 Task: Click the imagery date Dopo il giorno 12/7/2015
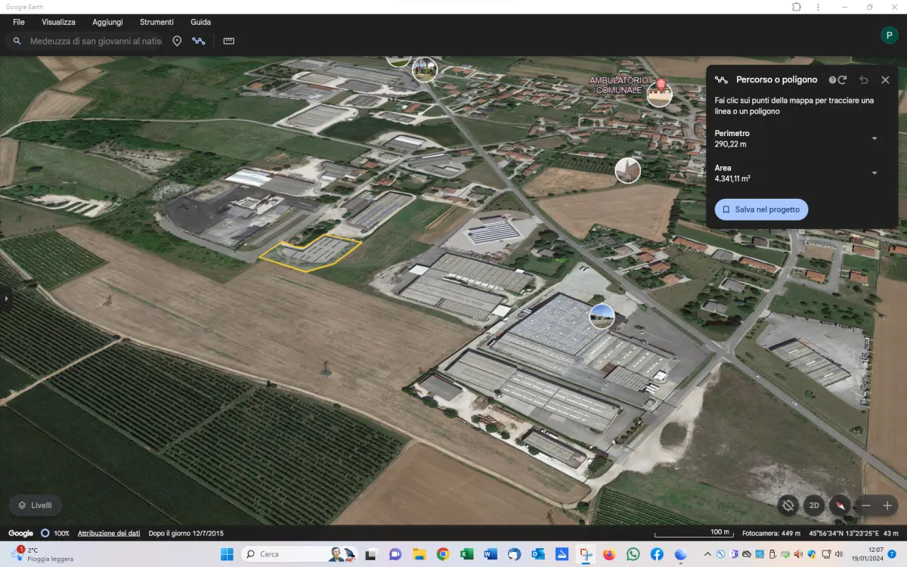186,533
